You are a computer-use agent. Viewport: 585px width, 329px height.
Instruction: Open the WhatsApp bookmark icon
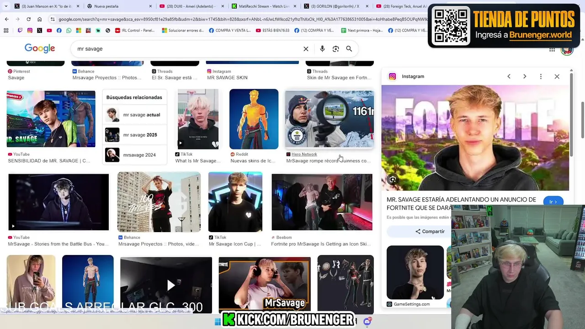(x=69, y=31)
